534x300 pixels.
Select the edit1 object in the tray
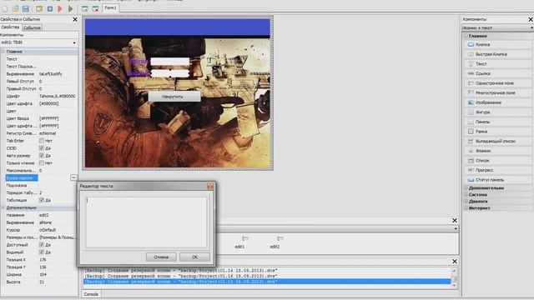pyautogui.click(x=240, y=242)
